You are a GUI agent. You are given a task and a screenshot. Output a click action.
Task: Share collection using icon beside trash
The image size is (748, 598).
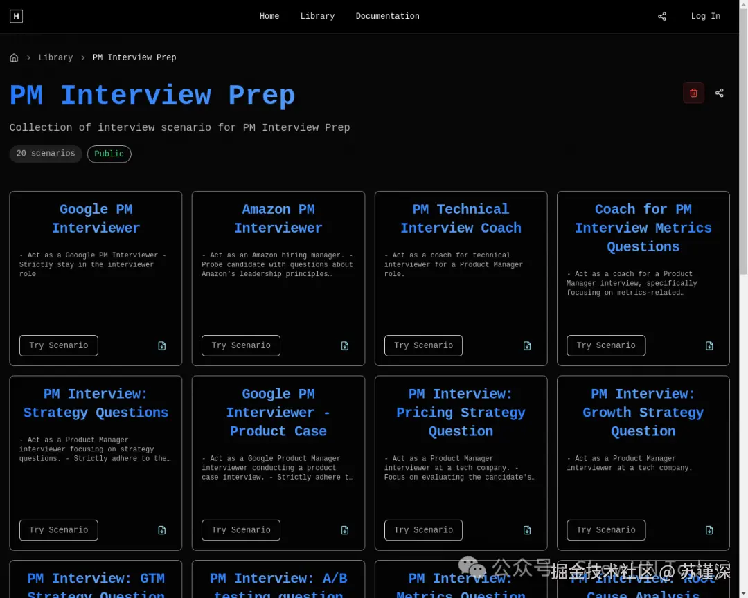coord(720,93)
